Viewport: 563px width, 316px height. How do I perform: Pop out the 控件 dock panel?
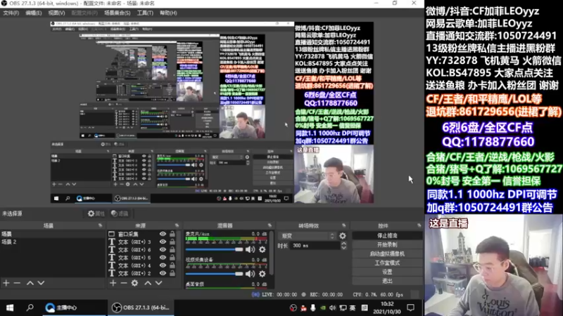click(419, 225)
